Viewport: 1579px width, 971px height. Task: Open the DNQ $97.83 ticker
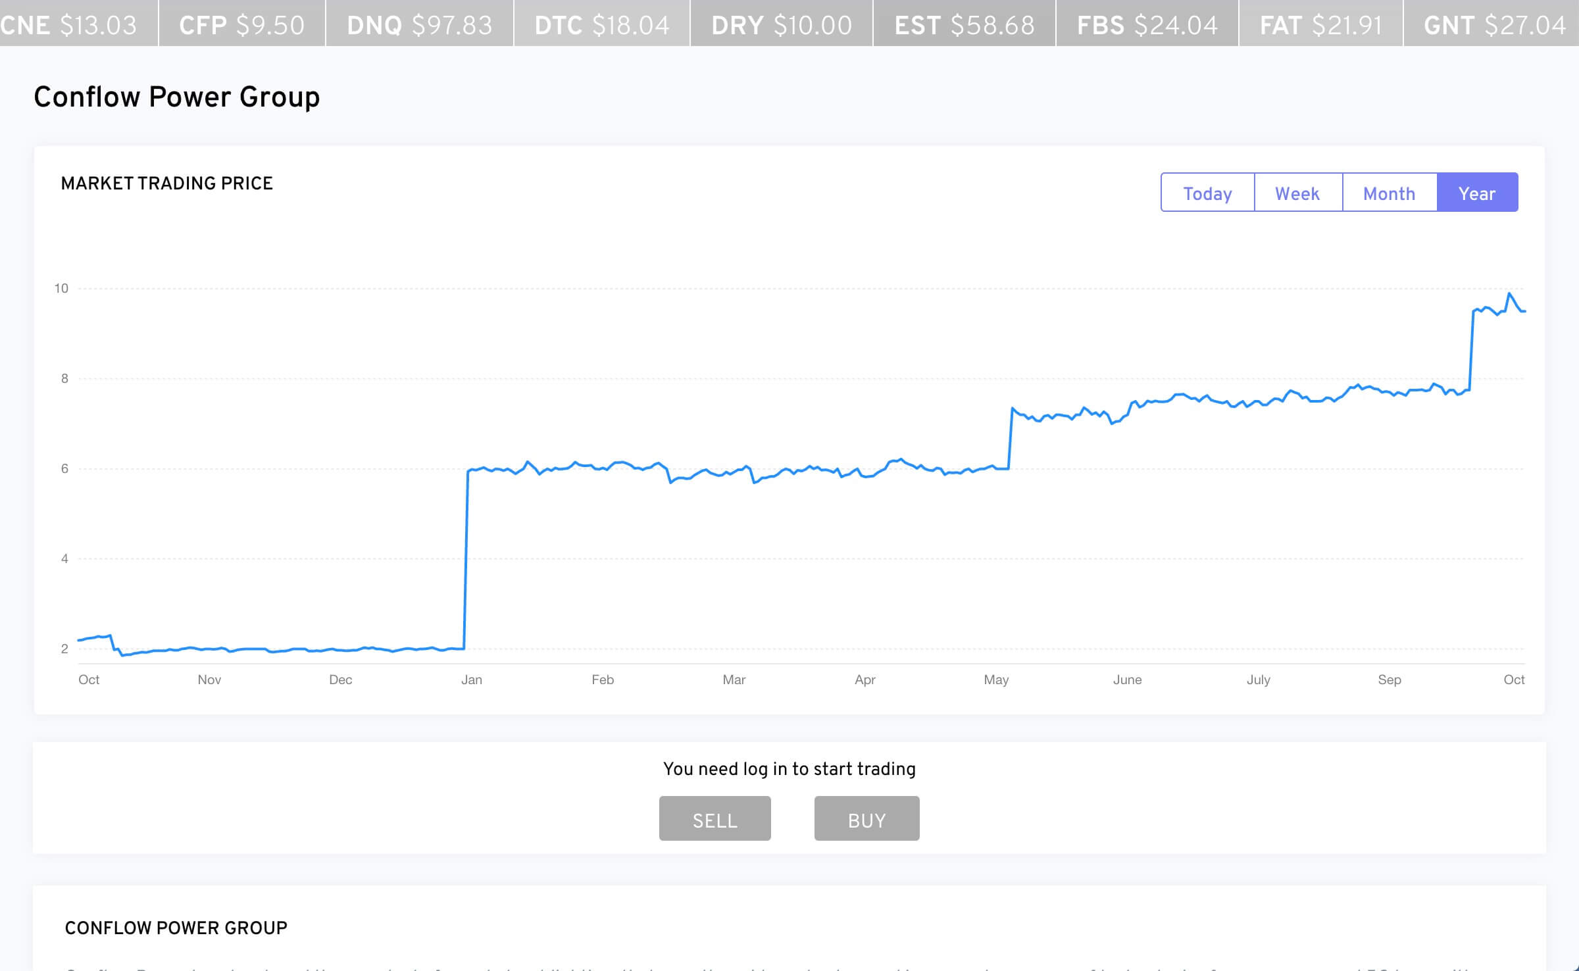(418, 25)
